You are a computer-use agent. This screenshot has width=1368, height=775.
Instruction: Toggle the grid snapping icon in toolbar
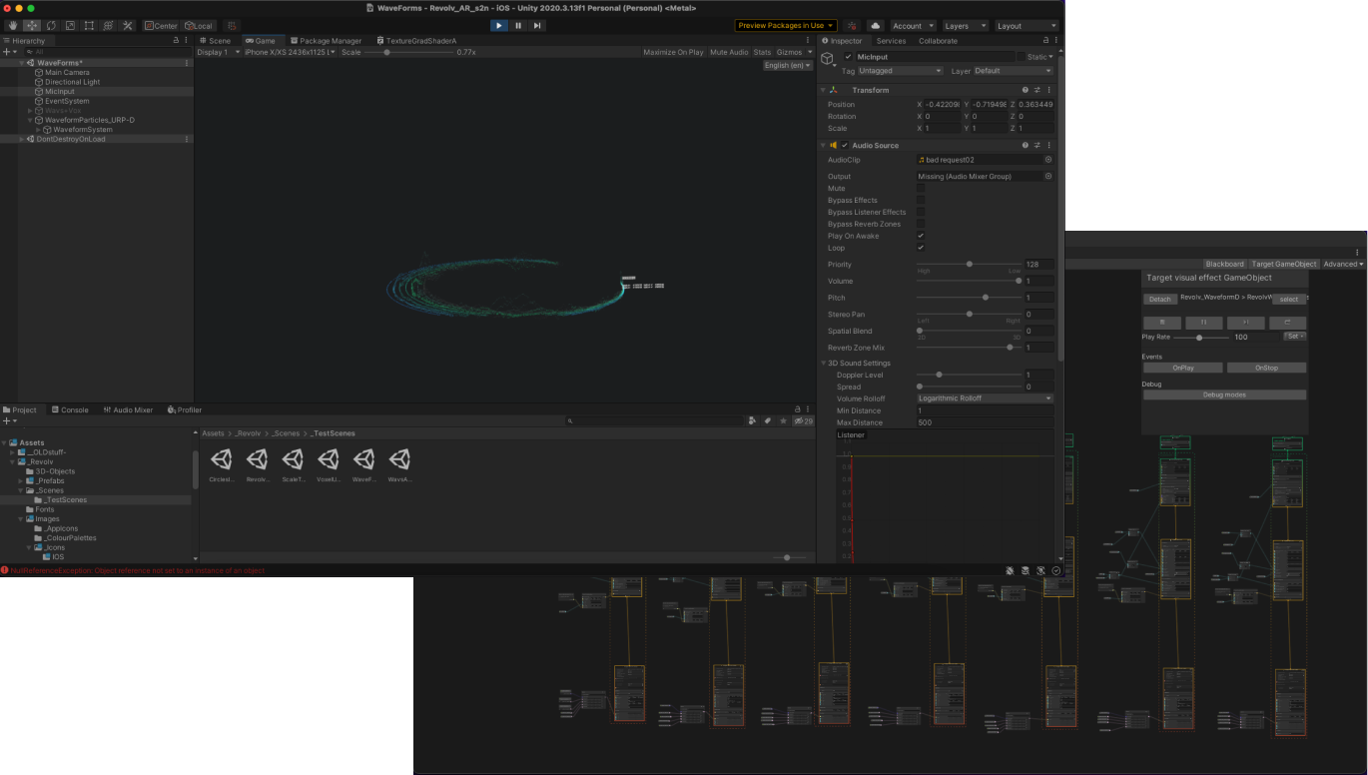tap(232, 25)
